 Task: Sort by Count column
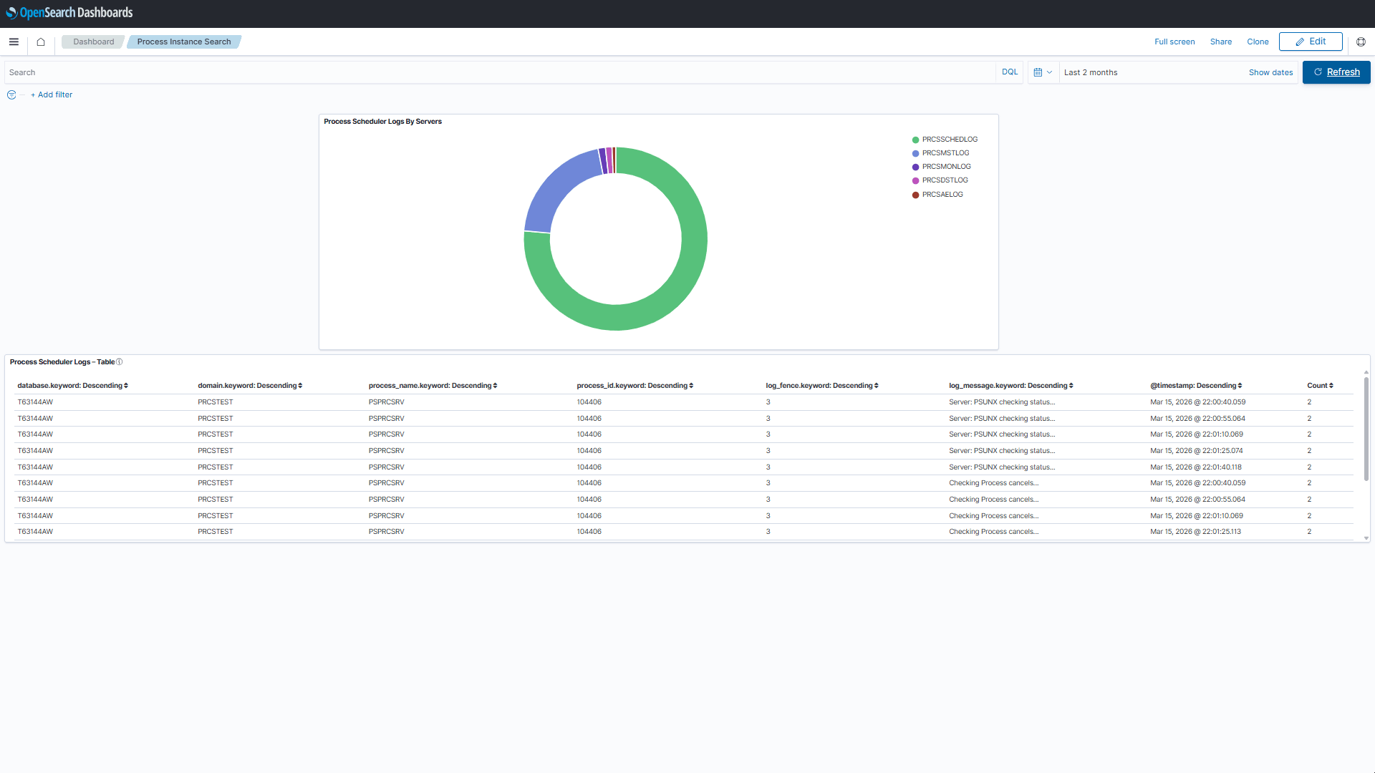[1320, 386]
